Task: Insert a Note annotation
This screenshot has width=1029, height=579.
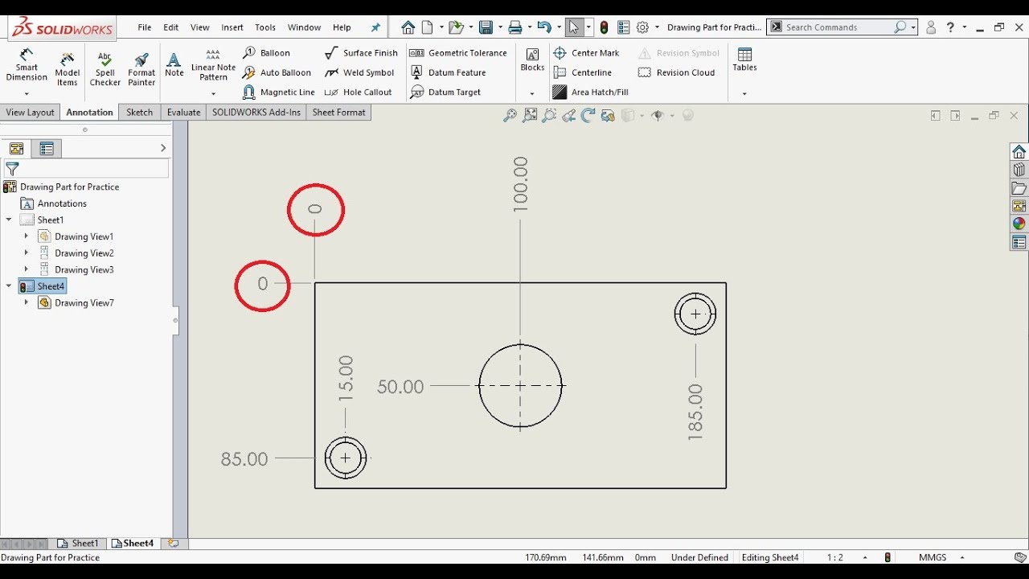Action: 174,64
